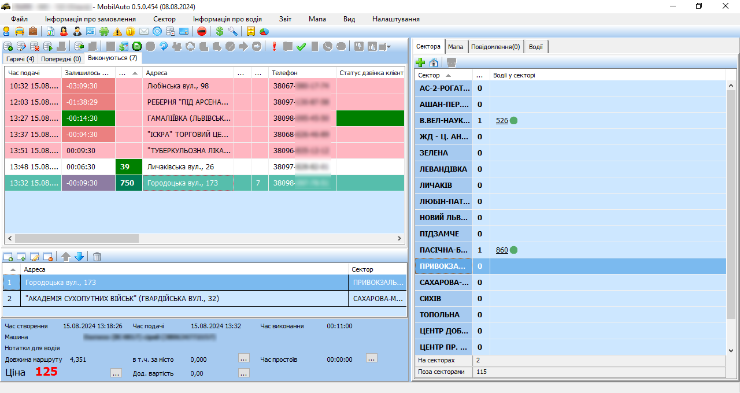Open the Повідомлення(0) tab

coord(495,47)
